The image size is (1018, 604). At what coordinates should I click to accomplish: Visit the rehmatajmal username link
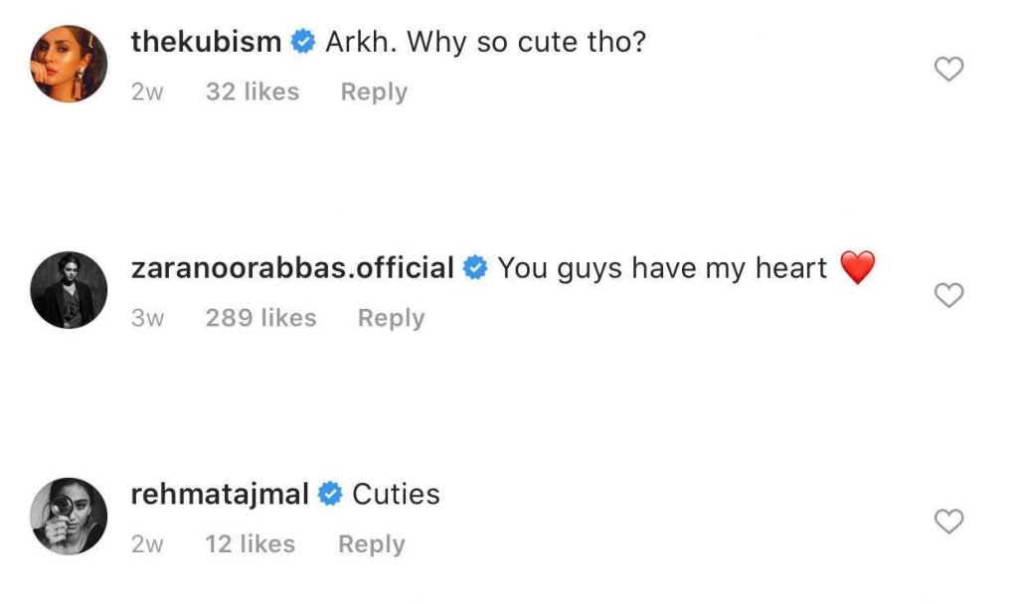point(220,495)
